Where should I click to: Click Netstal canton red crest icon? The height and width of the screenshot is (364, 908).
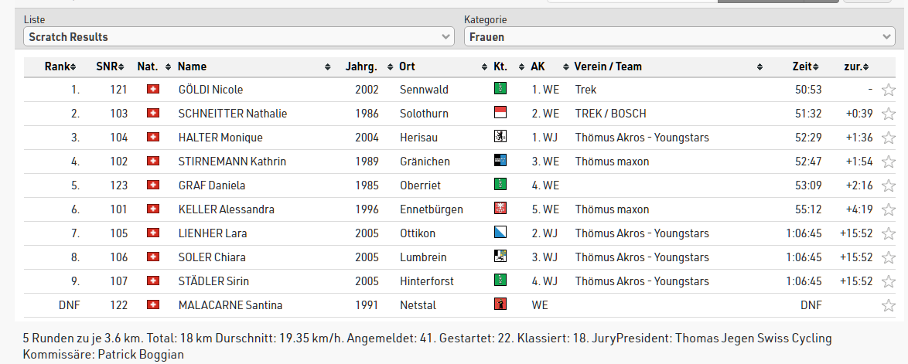coord(500,304)
